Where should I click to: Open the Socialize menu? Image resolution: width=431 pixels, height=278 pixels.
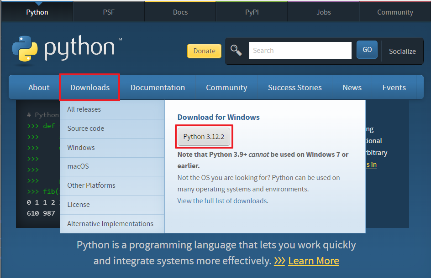coord(402,51)
